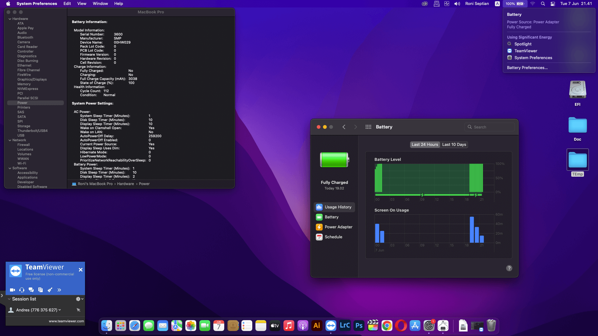Viewport: 598px width, 336px height.
Task: Start TeamViewer video call icon
Action: pos(12,290)
